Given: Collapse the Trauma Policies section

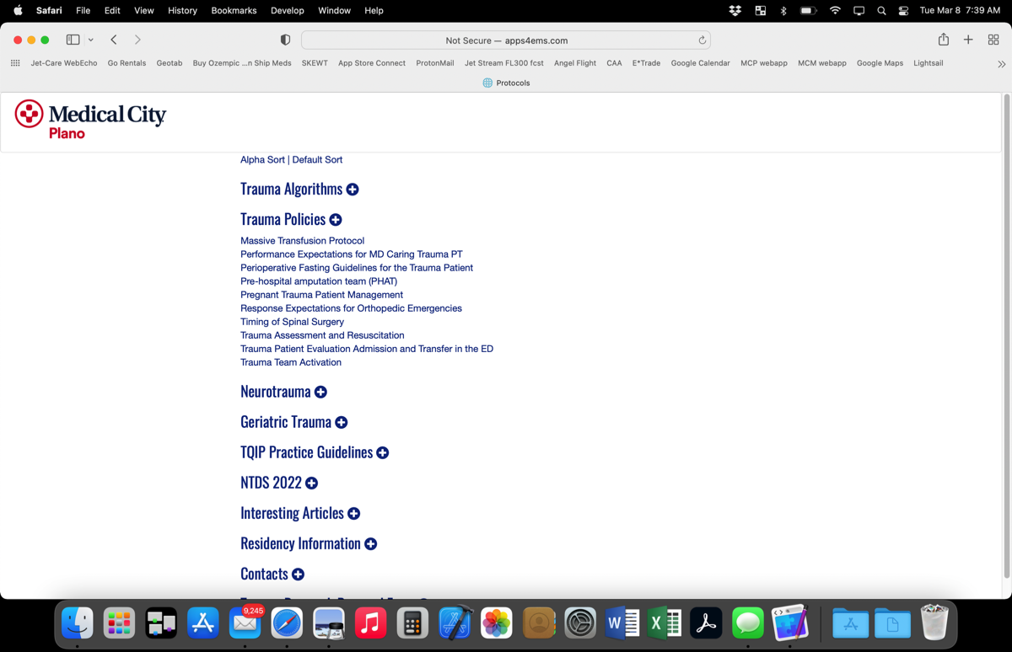Looking at the screenshot, I should click(336, 220).
